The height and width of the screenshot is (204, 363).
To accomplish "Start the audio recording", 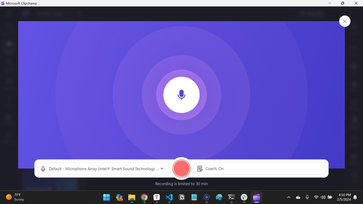I will (181, 168).
